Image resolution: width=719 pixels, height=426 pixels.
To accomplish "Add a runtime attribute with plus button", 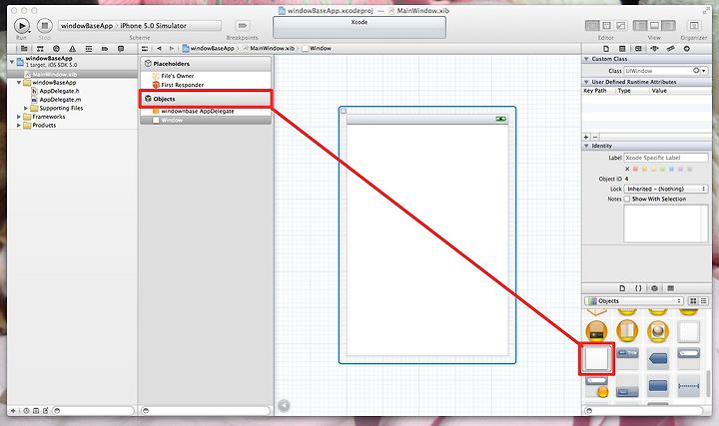I will (586, 137).
